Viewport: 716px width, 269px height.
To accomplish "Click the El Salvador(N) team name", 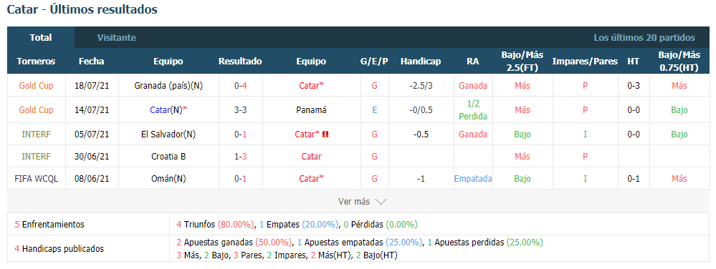I will coord(168,134).
